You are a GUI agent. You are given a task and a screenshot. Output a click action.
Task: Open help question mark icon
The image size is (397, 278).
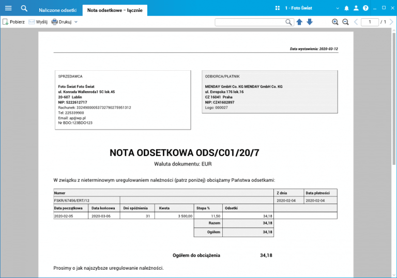coord(365,8)
